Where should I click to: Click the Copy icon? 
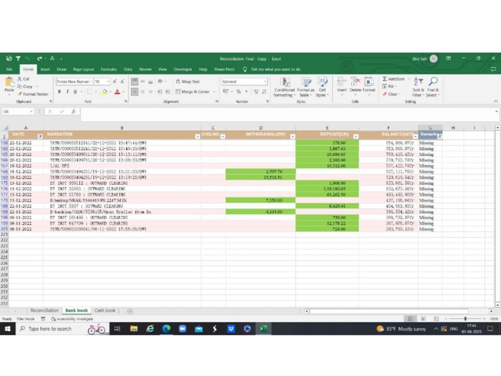pyautogui.click(x=20, y=86)
